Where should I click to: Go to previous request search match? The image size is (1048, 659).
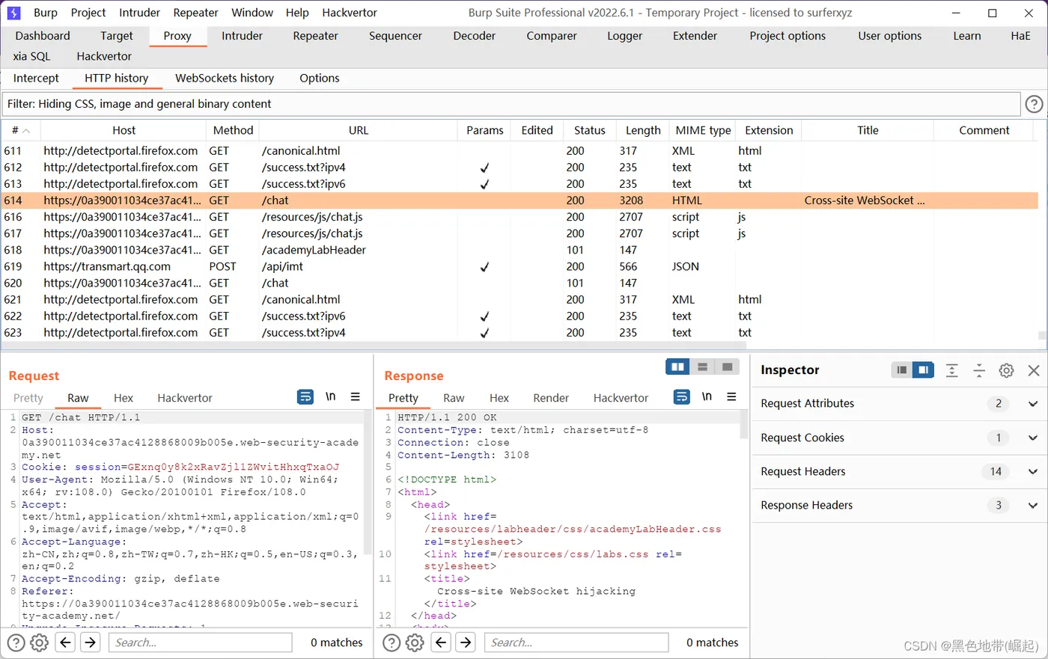pyautogui.click(x=65, y=643)
